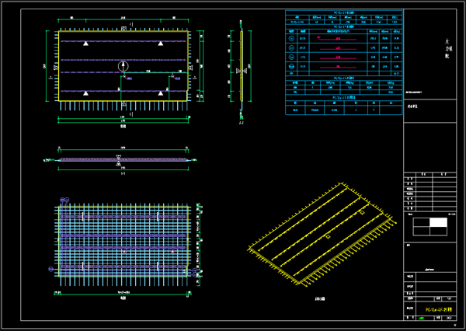The image size is (466, 331).
Task: Select the yellow isometric 3D slab view
Action: [322, 235]
